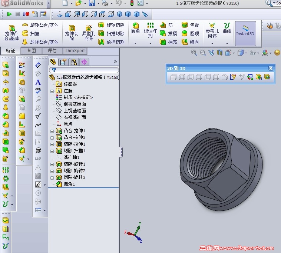Select the 拉伸凸台/基体 extrude boss tool
281x253 pixels.
coord(11,33)
